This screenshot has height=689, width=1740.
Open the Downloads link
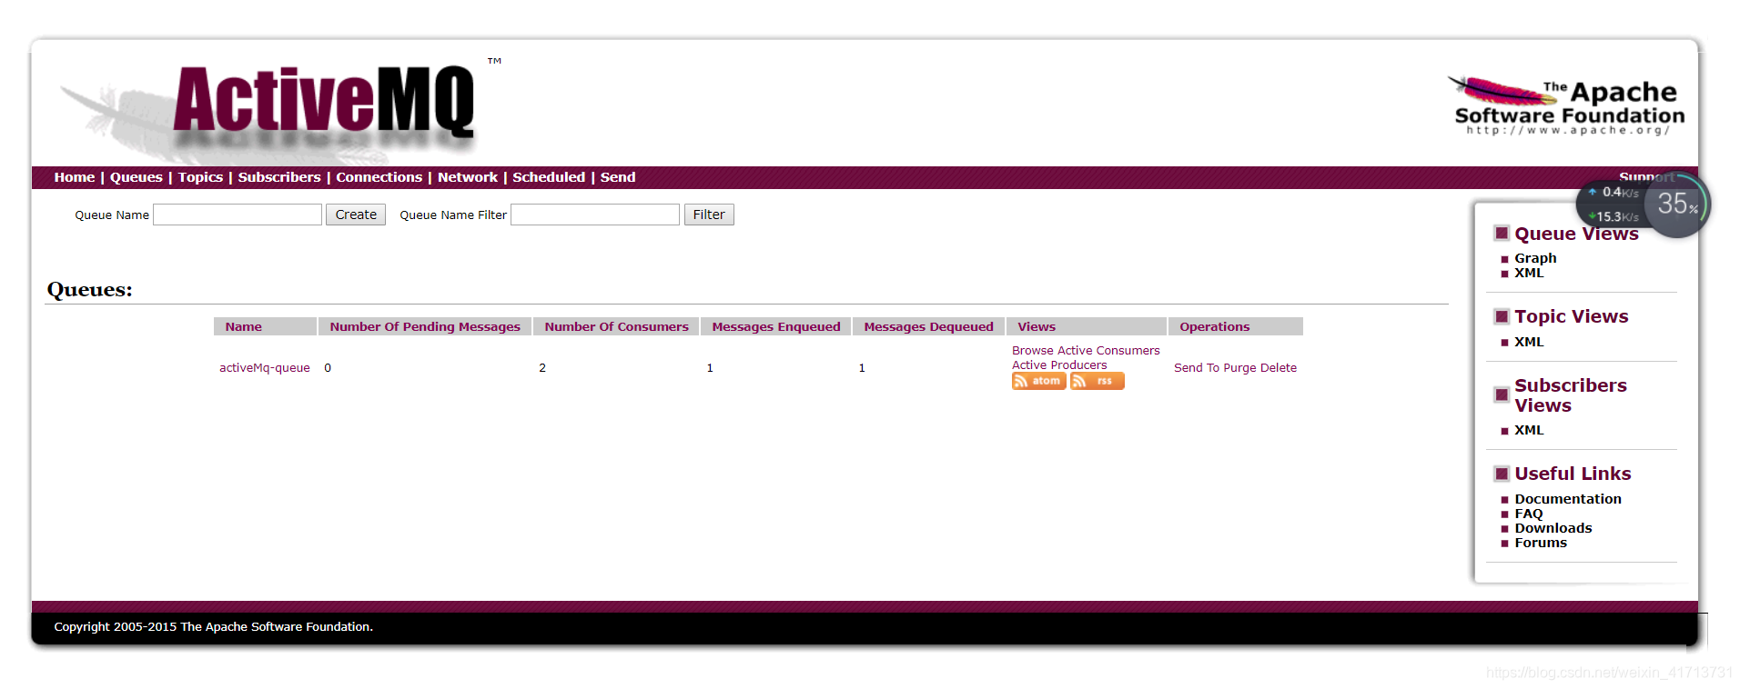click(x=1553, y=528)
